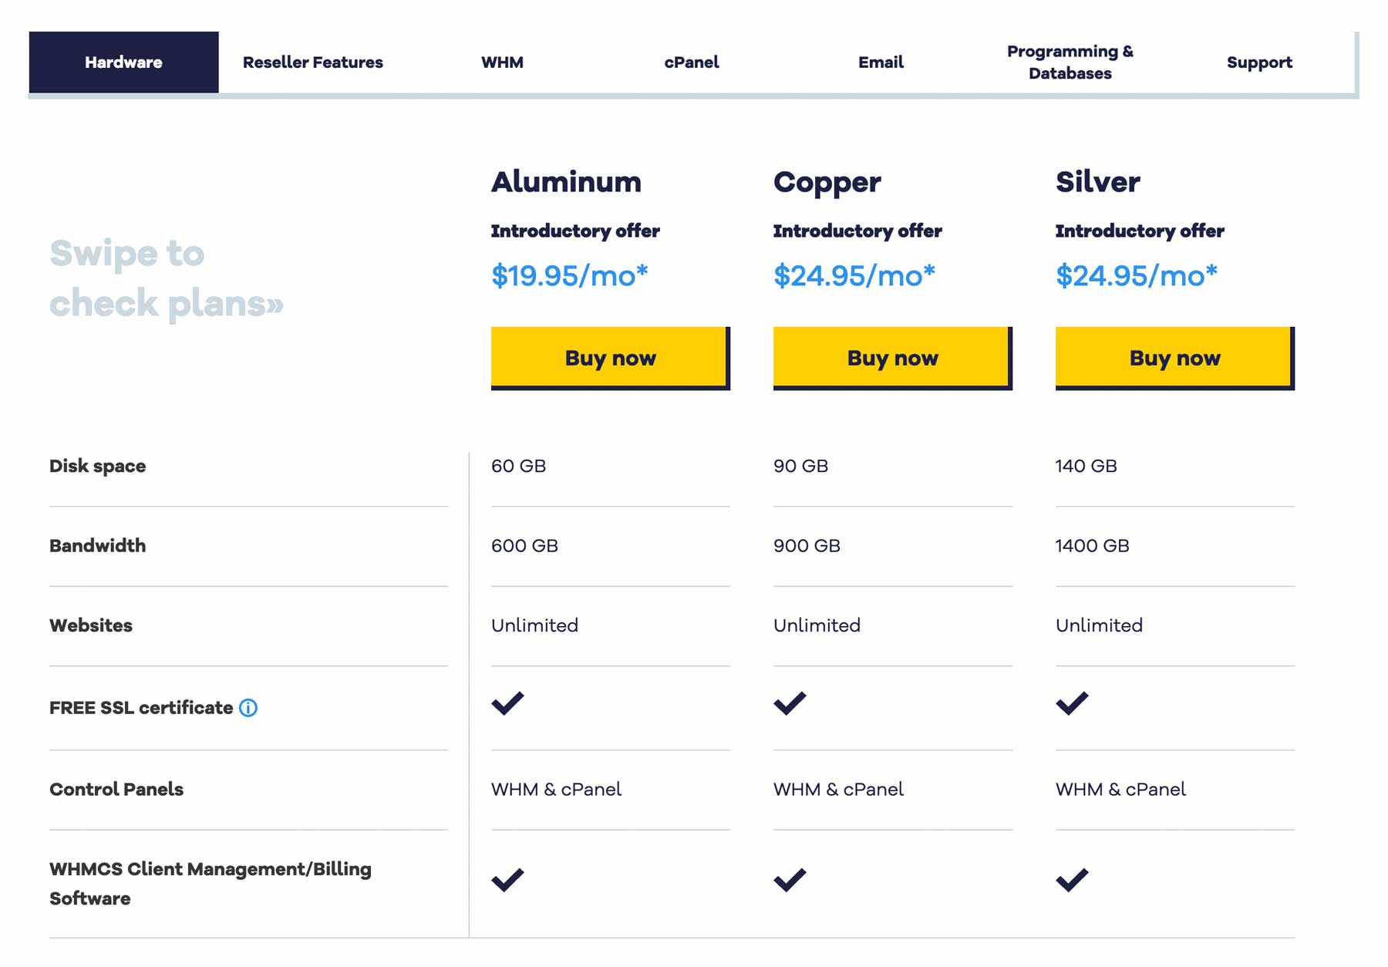This screenshot has width=1388, height=967.
Task: Click the $24.95/mo price under Silver
Action: coord(1137,274)
